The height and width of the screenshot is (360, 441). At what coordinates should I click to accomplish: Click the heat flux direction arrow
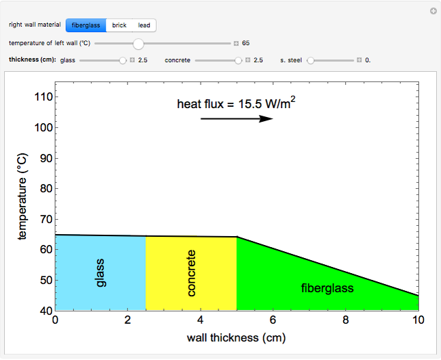tap(236, 118)
